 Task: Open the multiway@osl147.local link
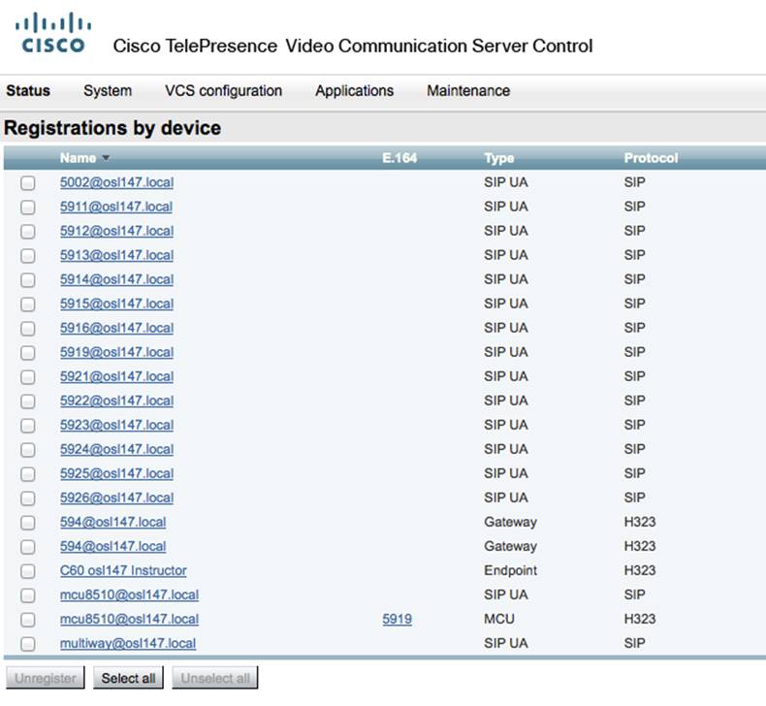(x=127, y=643)
